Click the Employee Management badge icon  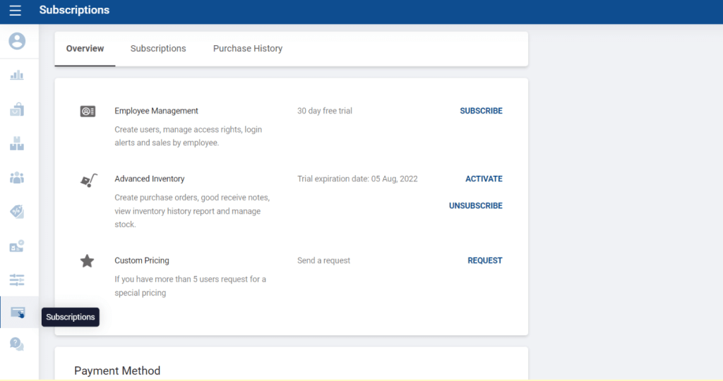pos(88,111)
